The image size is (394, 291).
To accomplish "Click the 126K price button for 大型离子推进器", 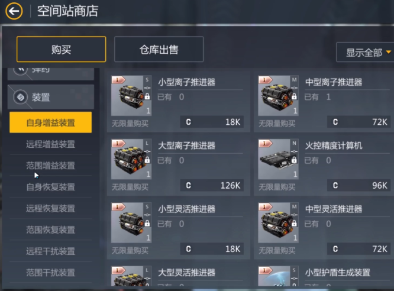I will pos(212,186).
